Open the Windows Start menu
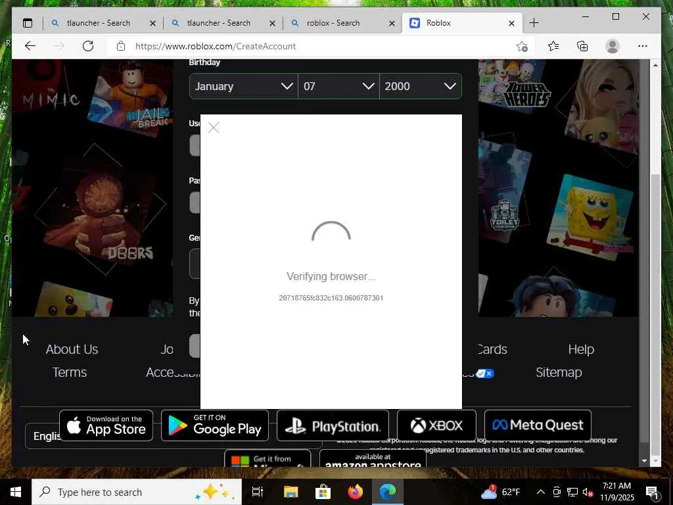The width and height of the screenshot is (673, 505). [x=16, y=492]
